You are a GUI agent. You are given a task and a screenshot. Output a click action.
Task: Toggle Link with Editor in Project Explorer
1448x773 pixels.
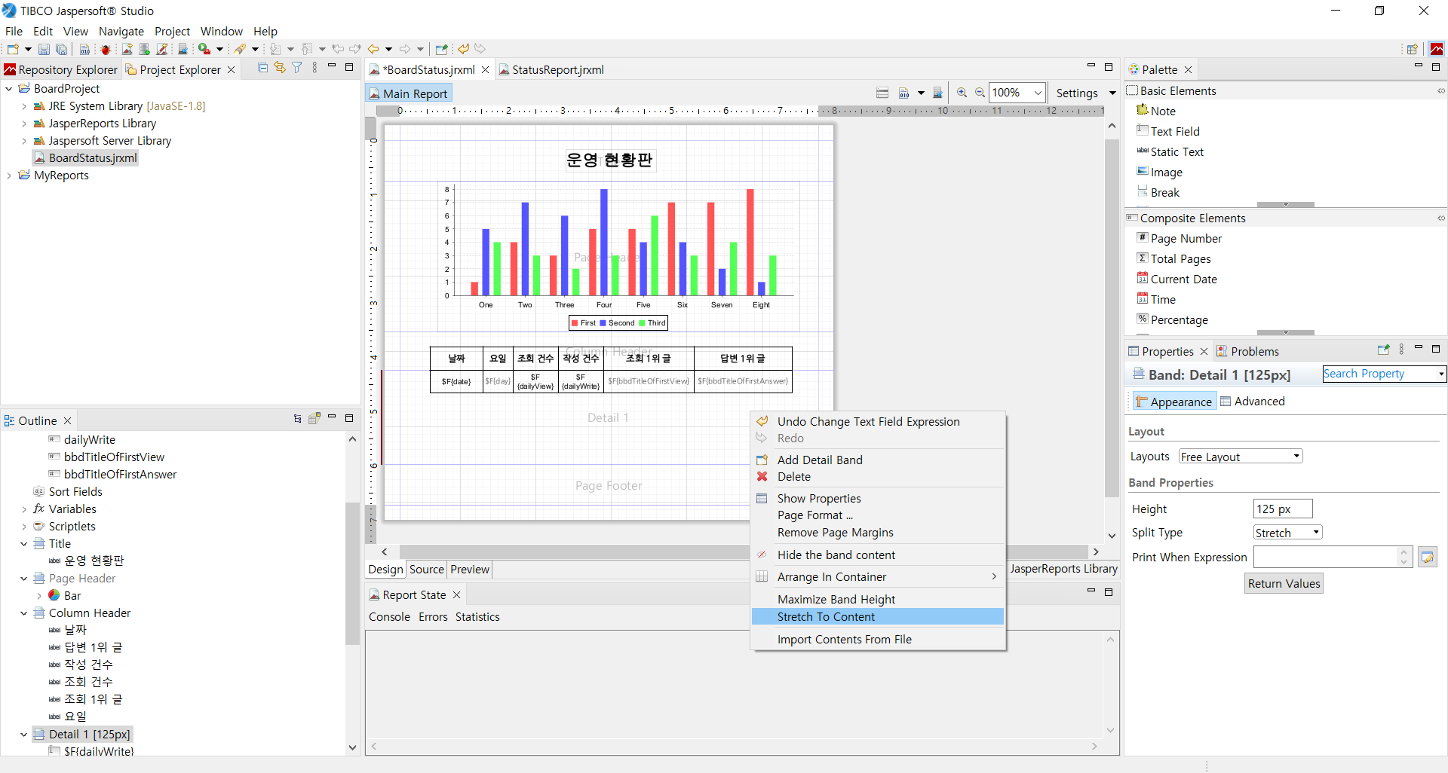click(x=280, y=68)
